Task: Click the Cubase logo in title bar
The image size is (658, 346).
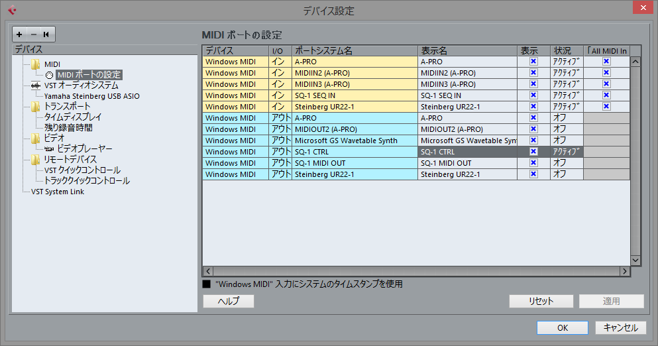Action: tap(12, 10)
